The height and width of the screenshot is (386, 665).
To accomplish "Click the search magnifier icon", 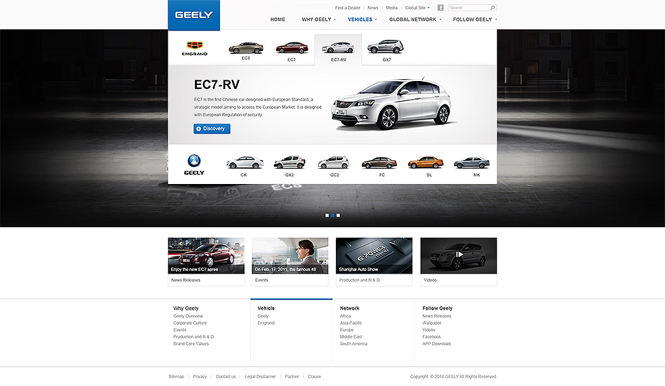I will (x=492, y=7).
